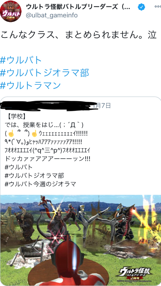Open the diorama battle image
161x286 pixels.
80,240
